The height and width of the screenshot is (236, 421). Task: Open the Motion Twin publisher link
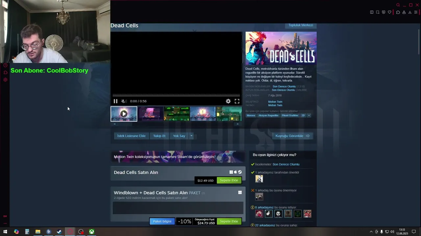pyautogui.click(x=275, y=105)
